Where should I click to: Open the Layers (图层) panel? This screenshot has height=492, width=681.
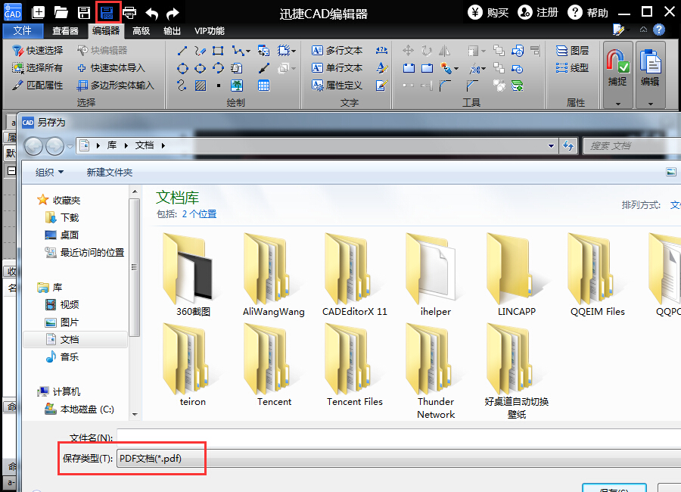(x=573, y=51)
